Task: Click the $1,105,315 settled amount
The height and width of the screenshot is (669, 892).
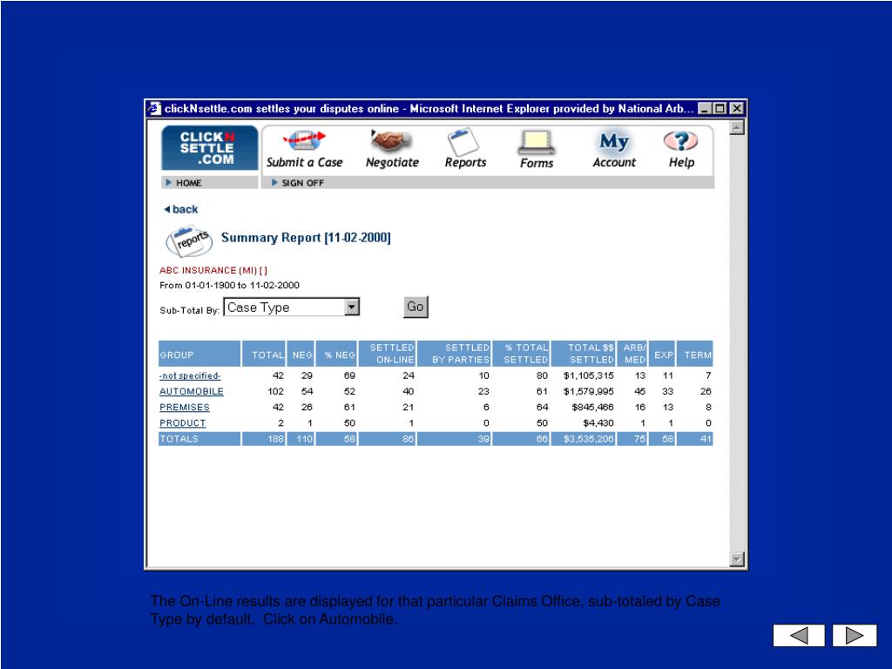Action: (x=588, y=376)
